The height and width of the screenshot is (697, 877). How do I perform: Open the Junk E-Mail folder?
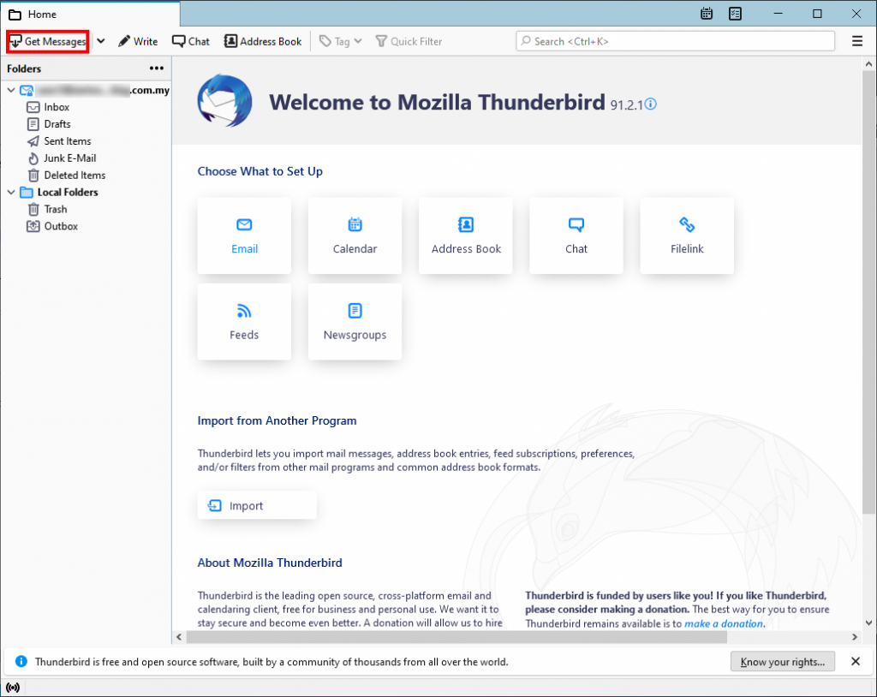[70, 158]
